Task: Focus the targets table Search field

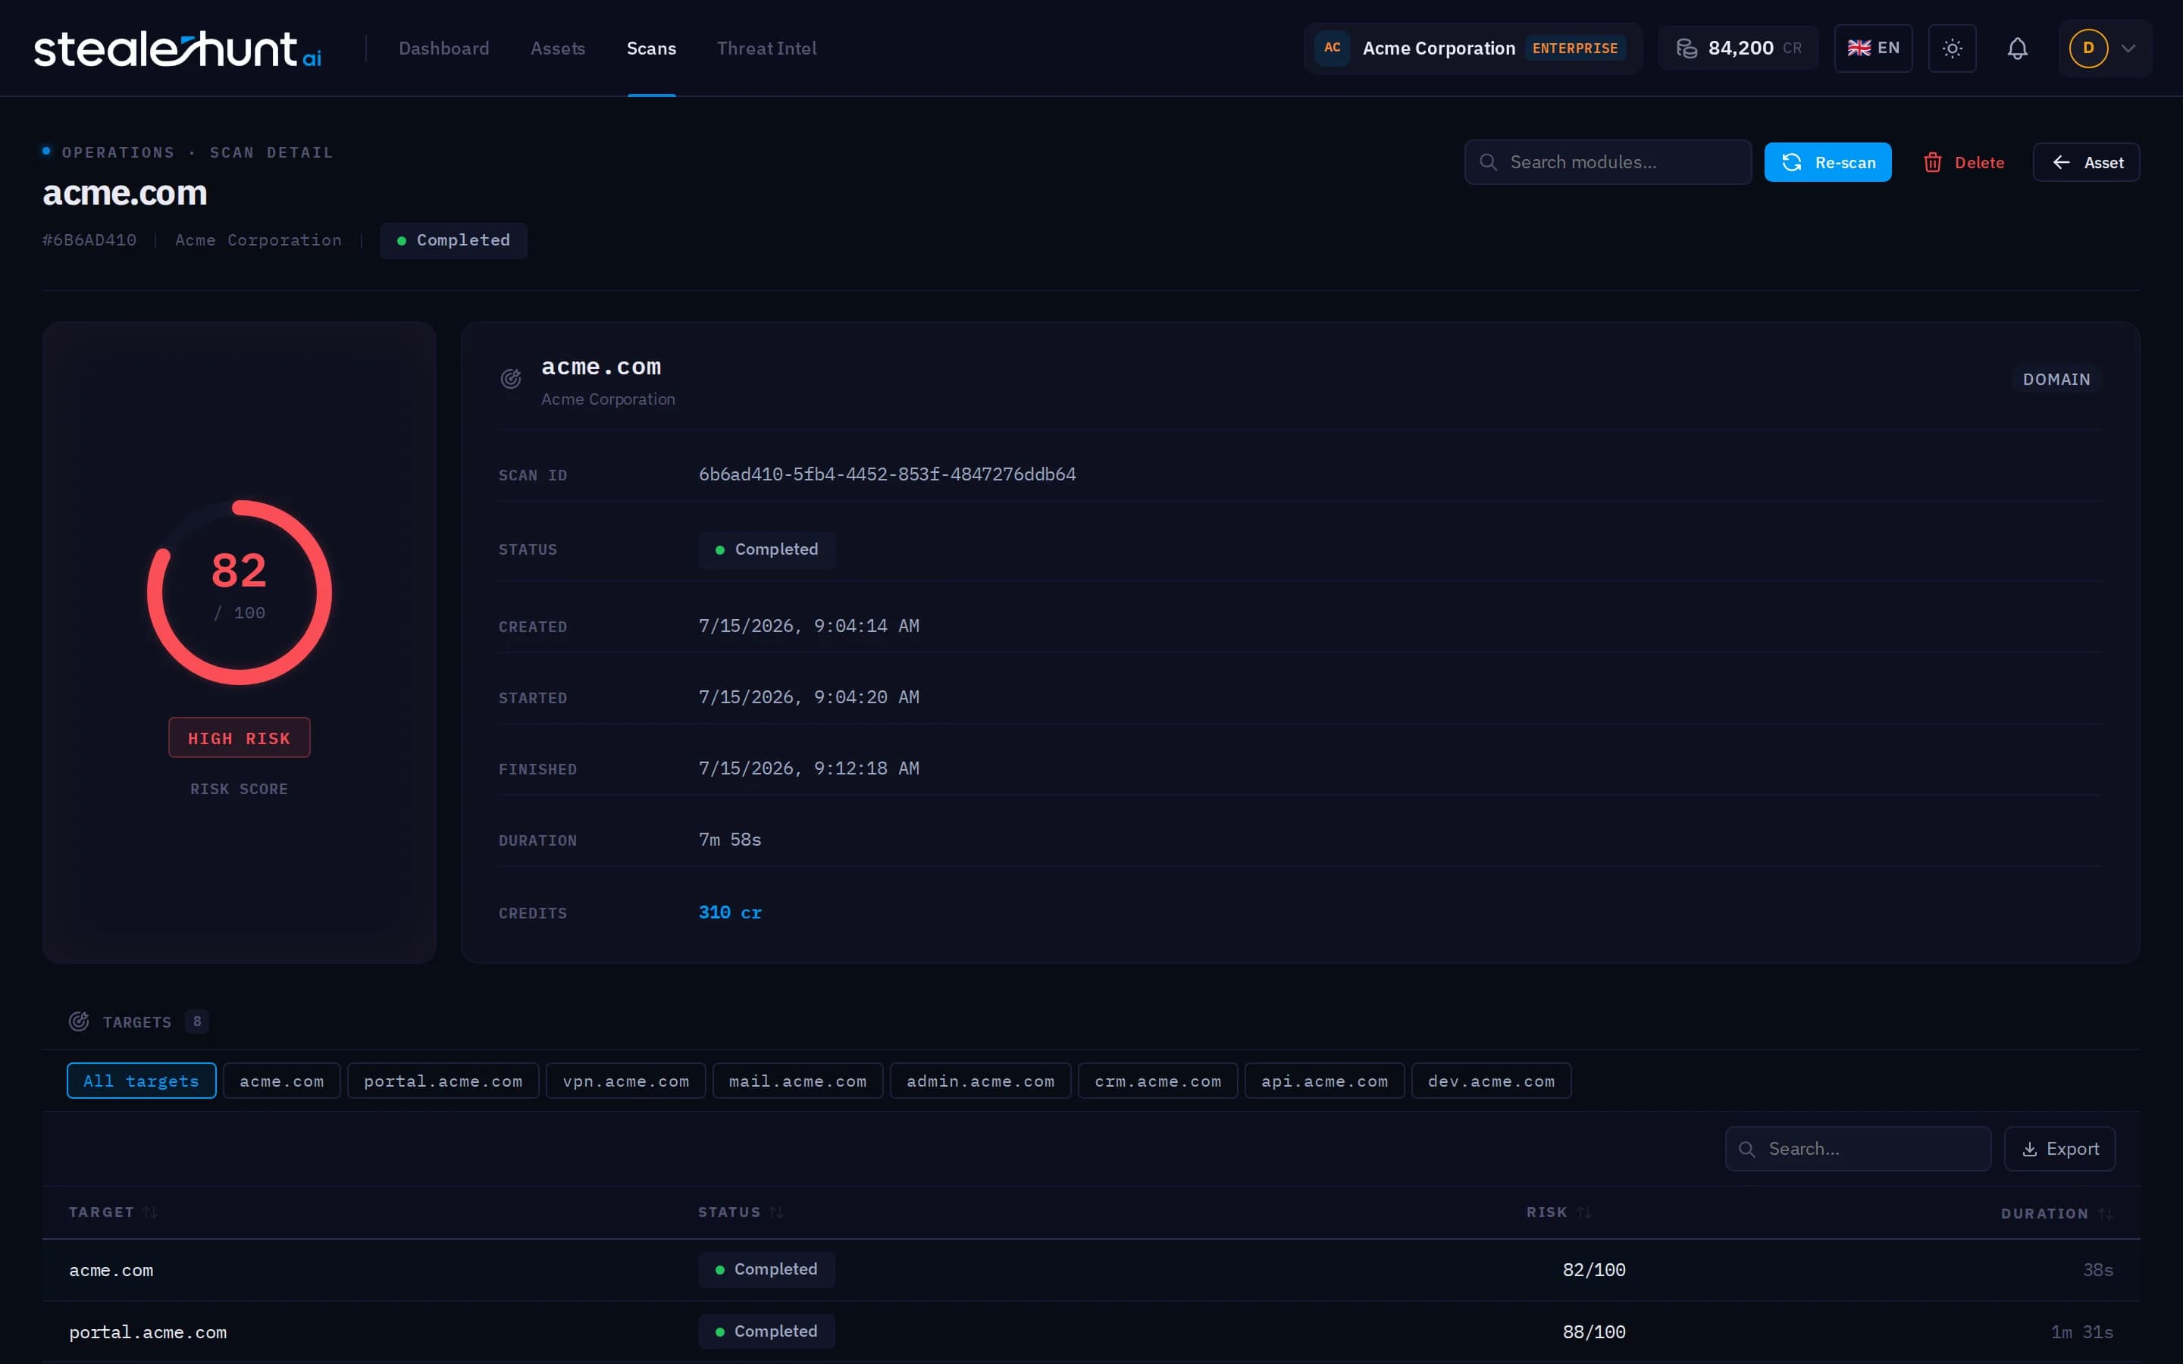Action: 1859,1150
